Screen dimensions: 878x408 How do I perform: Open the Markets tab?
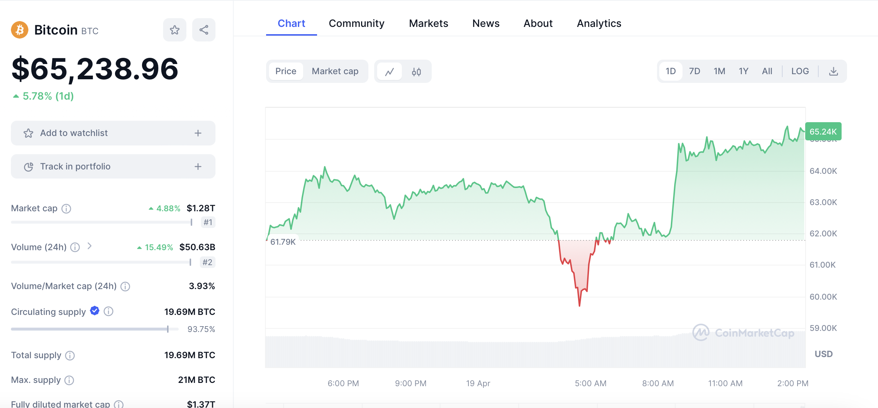pyautogui.click(x=428, y=24)
